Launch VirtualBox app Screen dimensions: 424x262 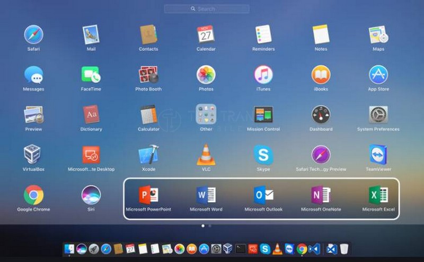[33, 155]
